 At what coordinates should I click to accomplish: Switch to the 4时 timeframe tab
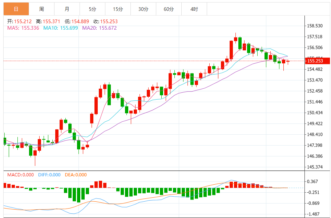194,9
